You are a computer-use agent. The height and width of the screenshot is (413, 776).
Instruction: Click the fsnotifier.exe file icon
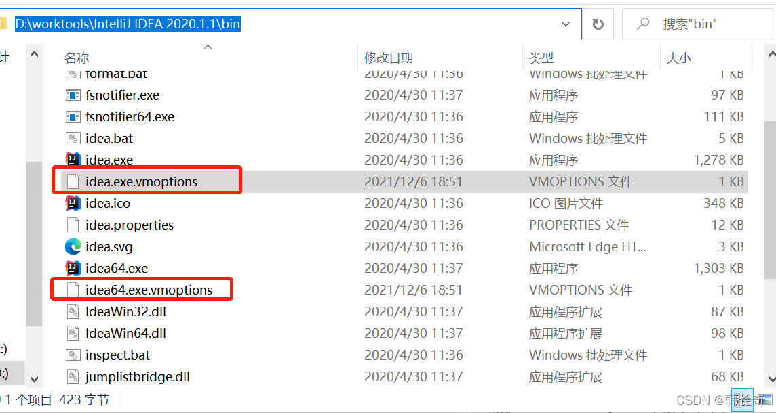(73, 95)
